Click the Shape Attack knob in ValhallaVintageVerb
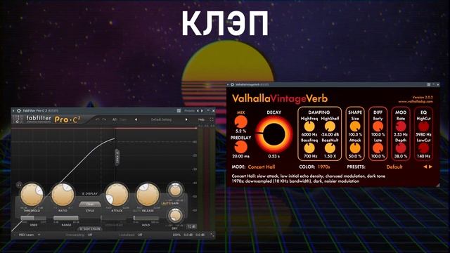Viewport: 450px width, 253px height. pyautogui.click(x=355, y=148)
